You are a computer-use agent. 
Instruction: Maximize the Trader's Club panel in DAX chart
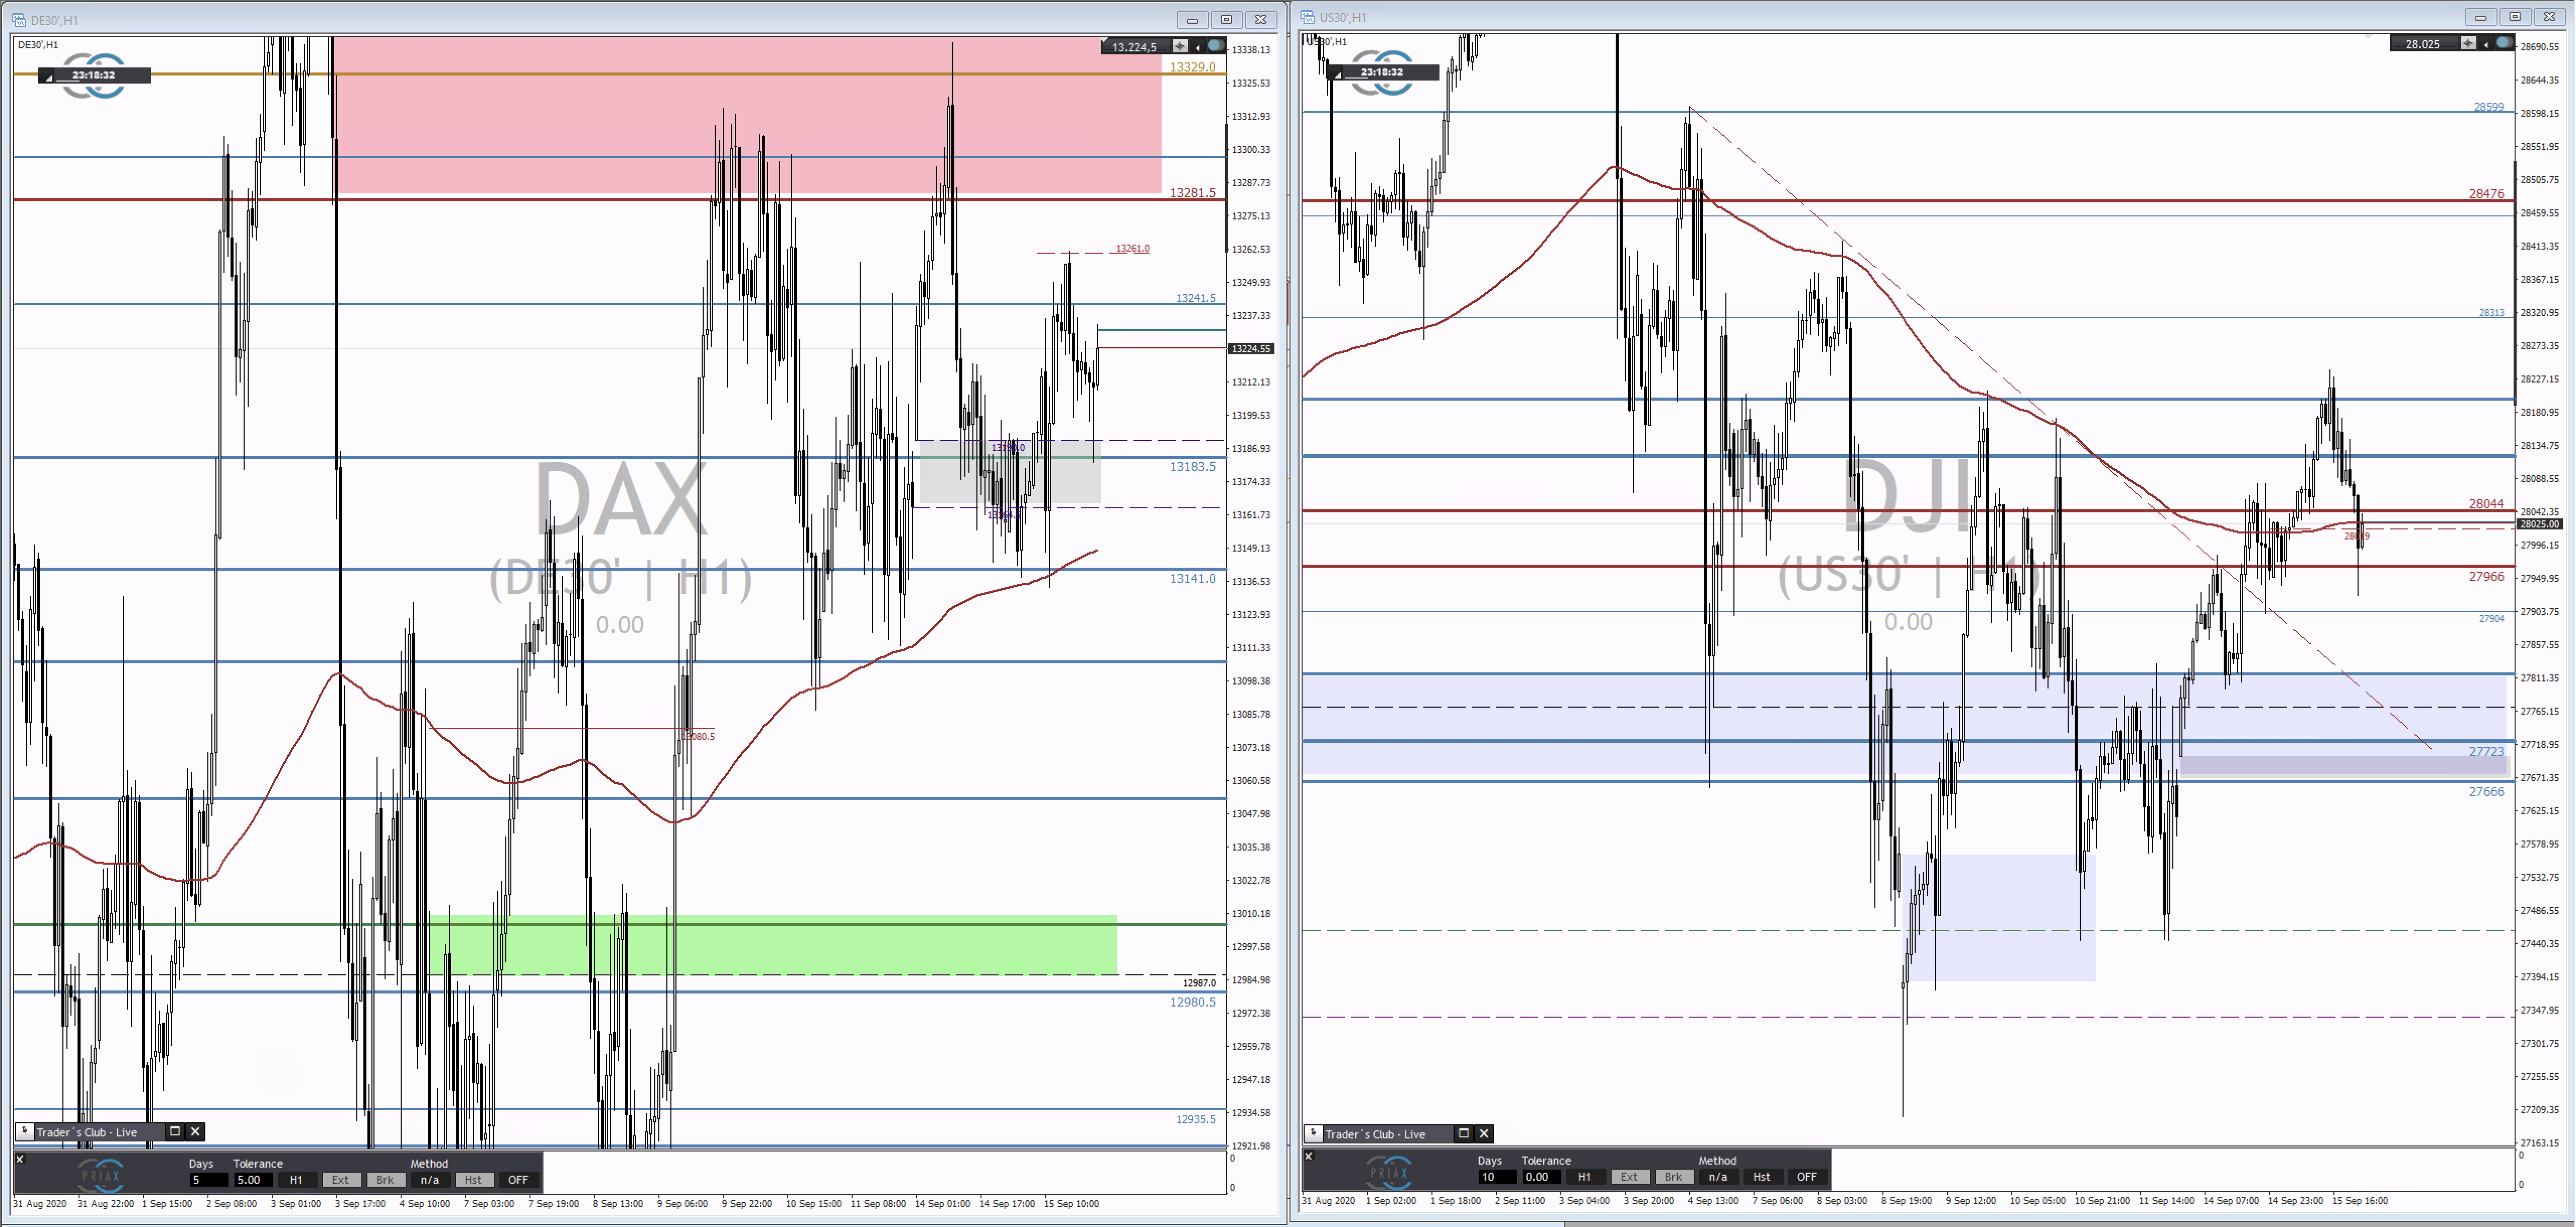175,1131
